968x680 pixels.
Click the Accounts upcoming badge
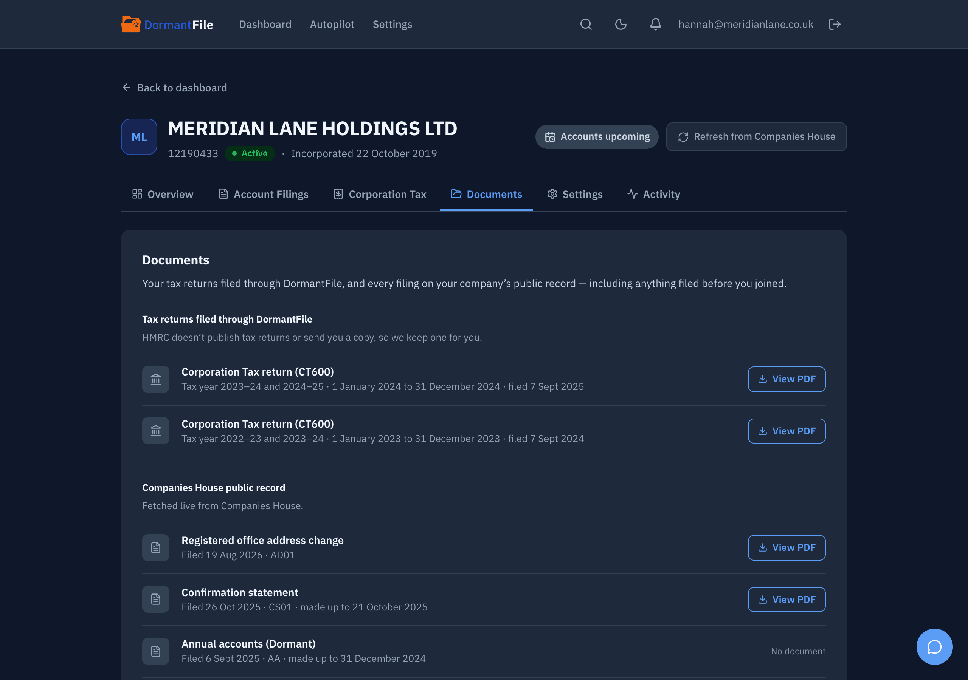click(x=597, y=137)
